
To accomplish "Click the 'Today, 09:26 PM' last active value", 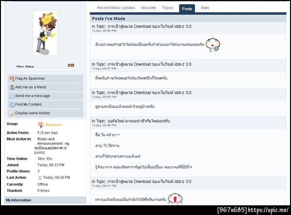I will pos(57,178).
